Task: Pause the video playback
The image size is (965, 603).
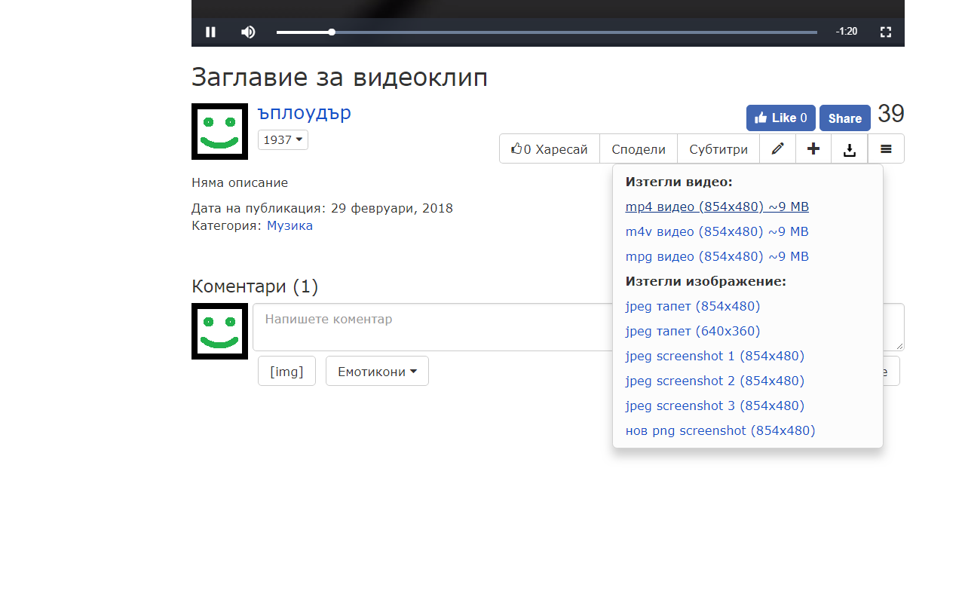Action: pyautogui.click(x=210, y=32)
